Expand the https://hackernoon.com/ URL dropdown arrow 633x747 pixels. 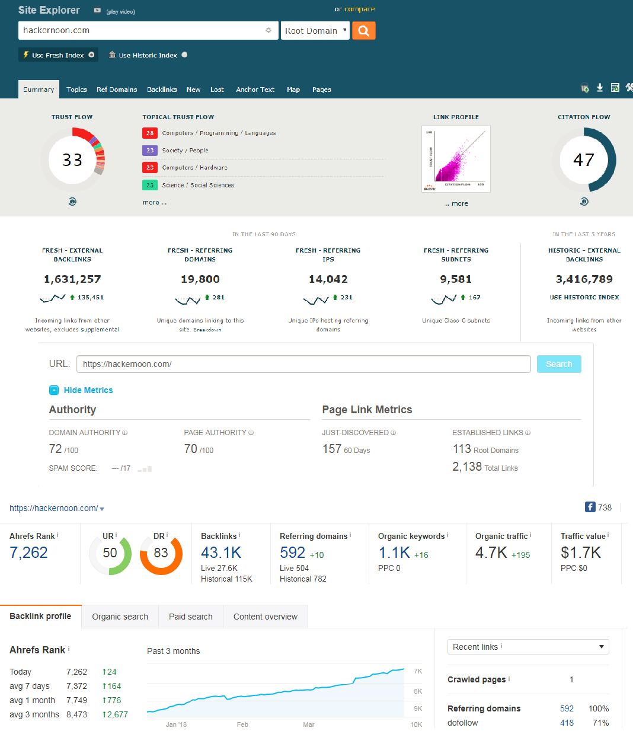pos(102,509)
